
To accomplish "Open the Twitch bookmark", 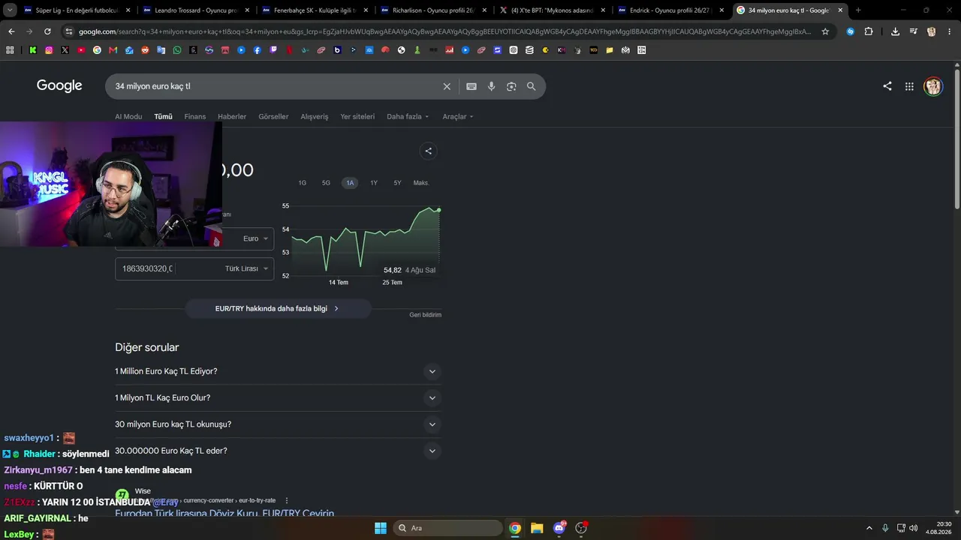I will (x=273, y=50).
